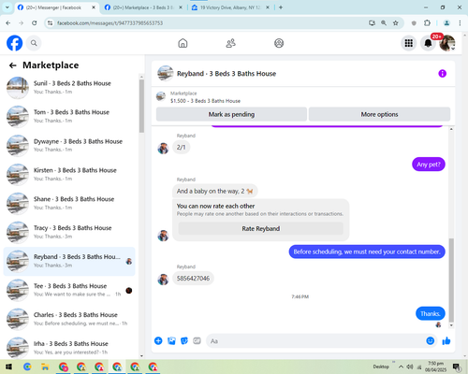The image size is (468, 374).
Task: Open Dywayne - 3 Beds 3 Baths House chat
Action: tap(69, 145)
